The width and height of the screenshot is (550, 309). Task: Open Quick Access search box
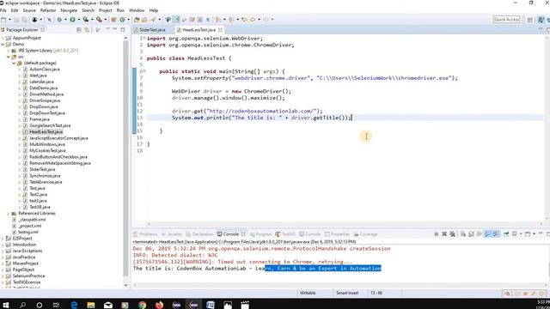pyautogui.click(x=506, y=20)
